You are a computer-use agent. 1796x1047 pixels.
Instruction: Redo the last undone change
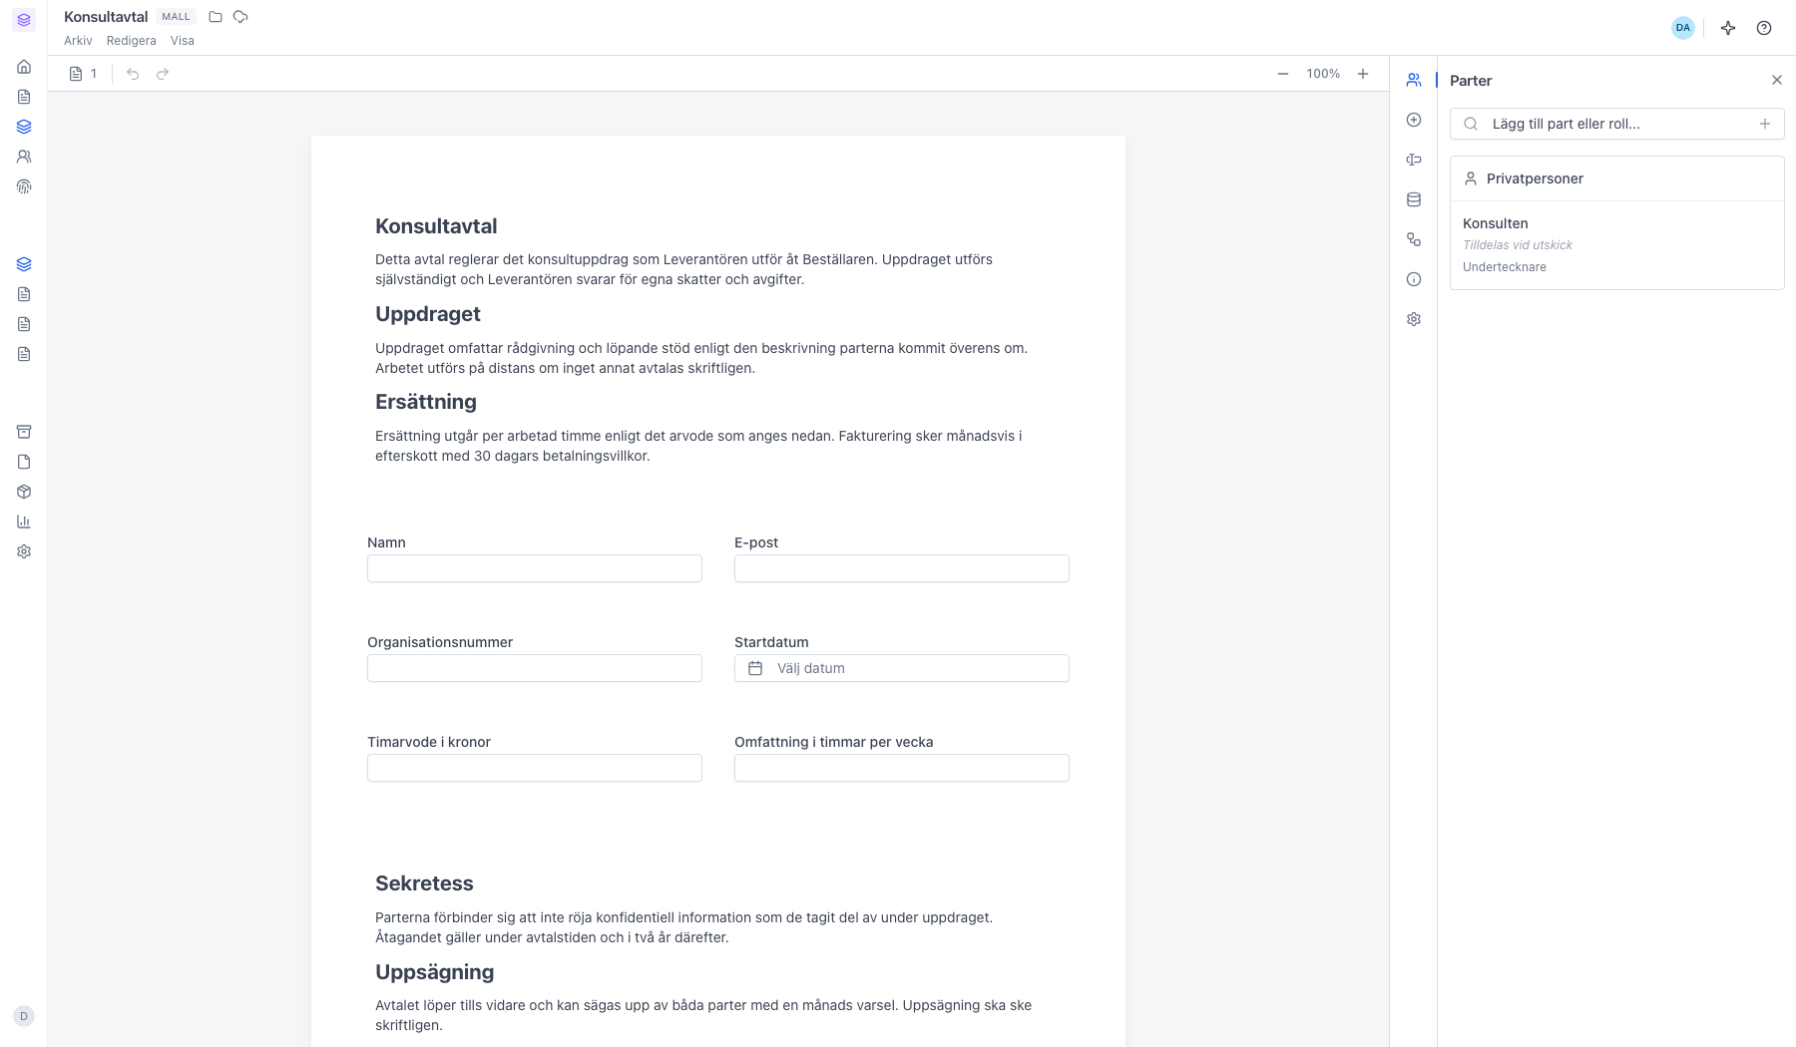[163, 74]
